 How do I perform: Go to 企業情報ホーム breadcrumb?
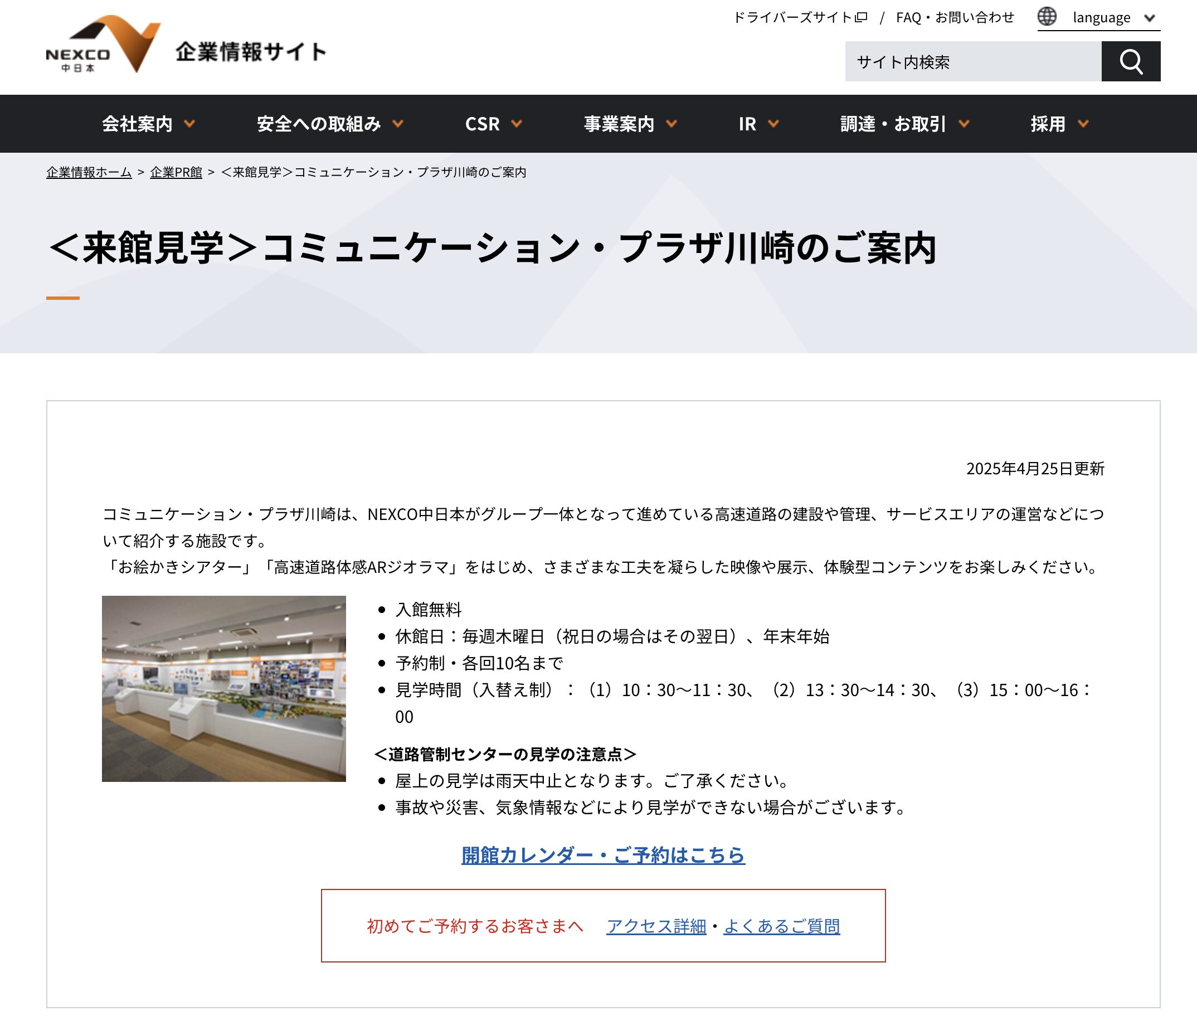coord(89,172)
